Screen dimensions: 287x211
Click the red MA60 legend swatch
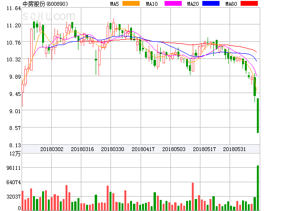(x=249, y=3)
